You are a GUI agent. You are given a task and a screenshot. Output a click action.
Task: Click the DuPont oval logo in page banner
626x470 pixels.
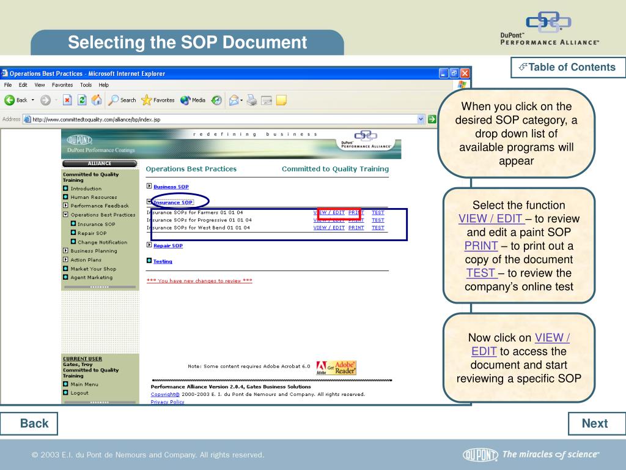(x=80, y=140)
